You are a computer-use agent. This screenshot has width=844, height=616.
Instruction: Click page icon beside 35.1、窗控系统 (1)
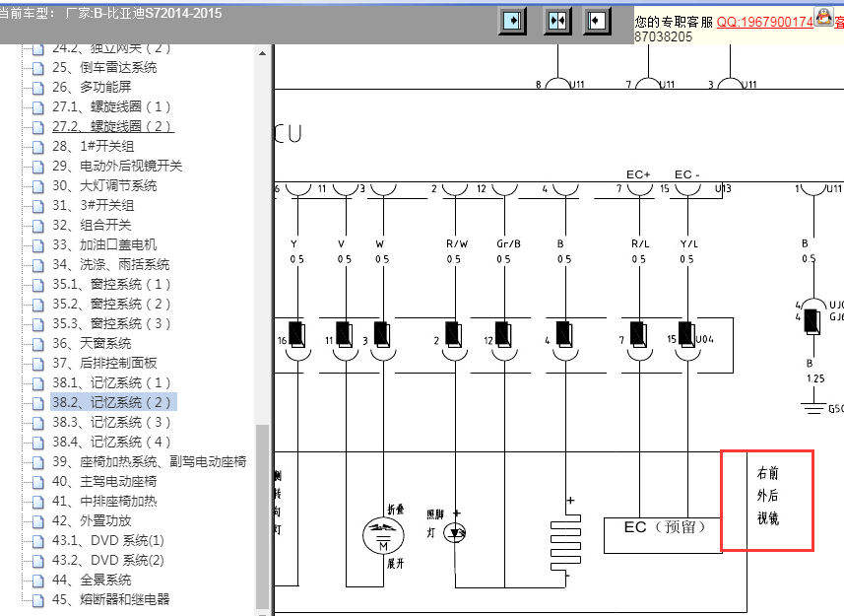pos(38,285)
